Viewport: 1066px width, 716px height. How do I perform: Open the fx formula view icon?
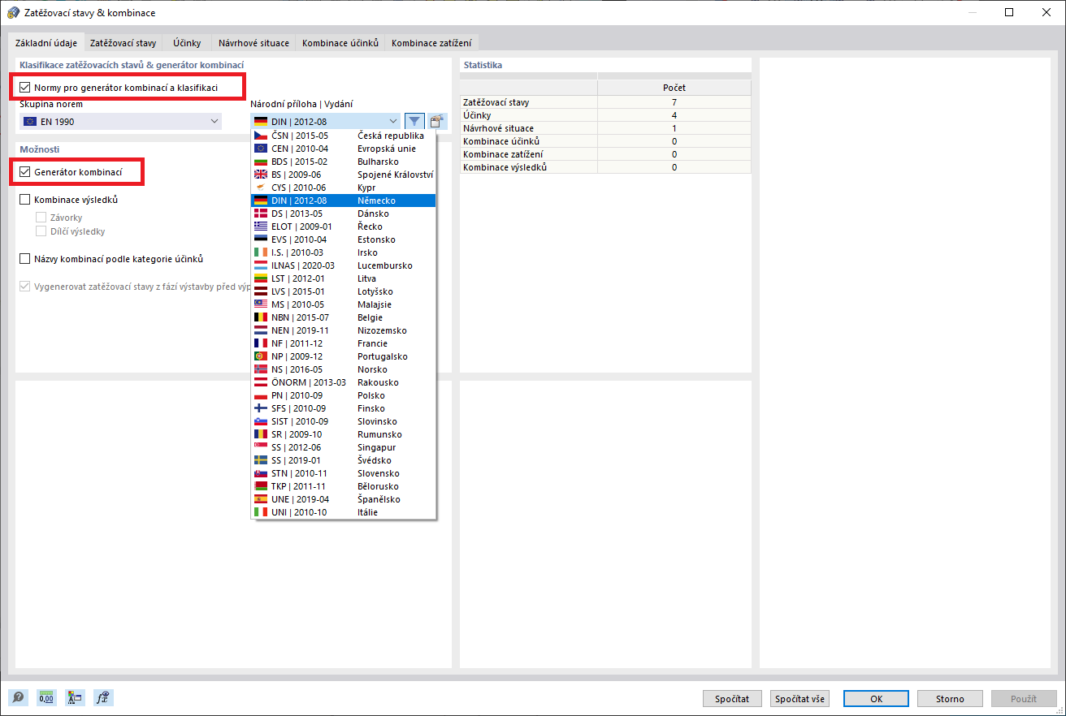tap(102, 697)
